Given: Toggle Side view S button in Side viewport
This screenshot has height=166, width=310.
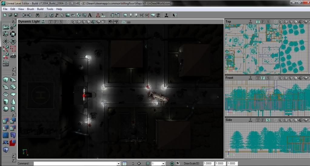Looking at the screenshot, I should [268, 120].
